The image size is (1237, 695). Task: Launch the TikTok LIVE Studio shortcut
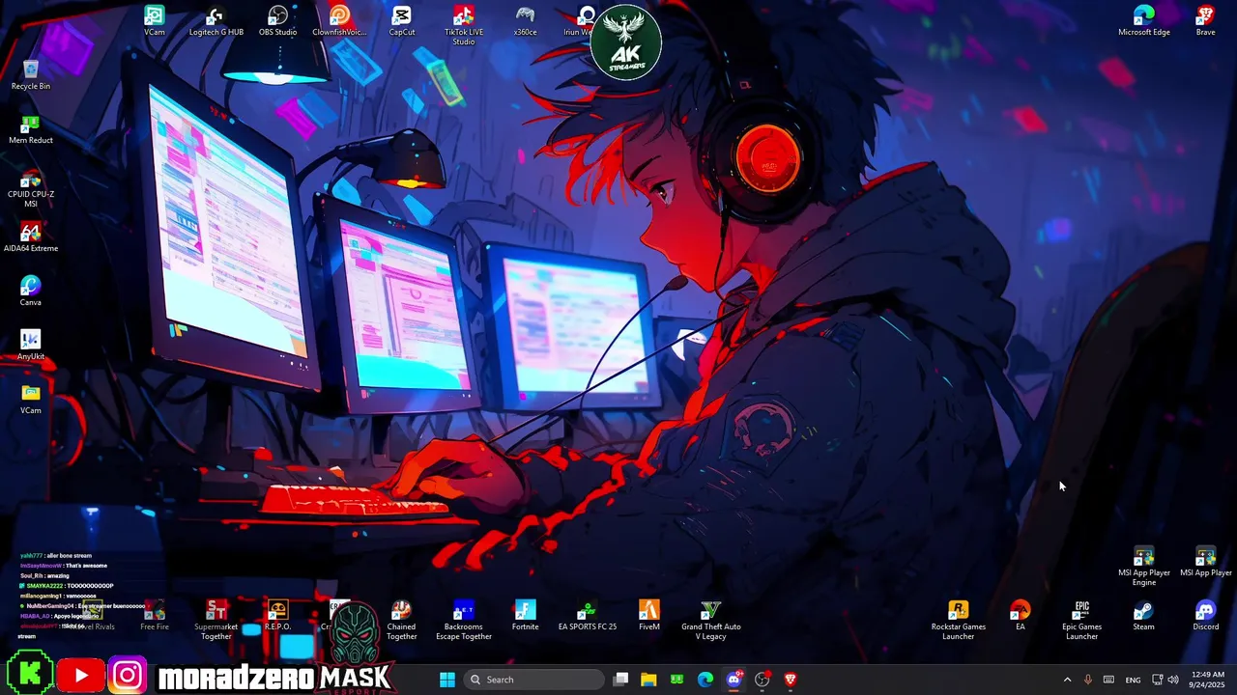464,26
